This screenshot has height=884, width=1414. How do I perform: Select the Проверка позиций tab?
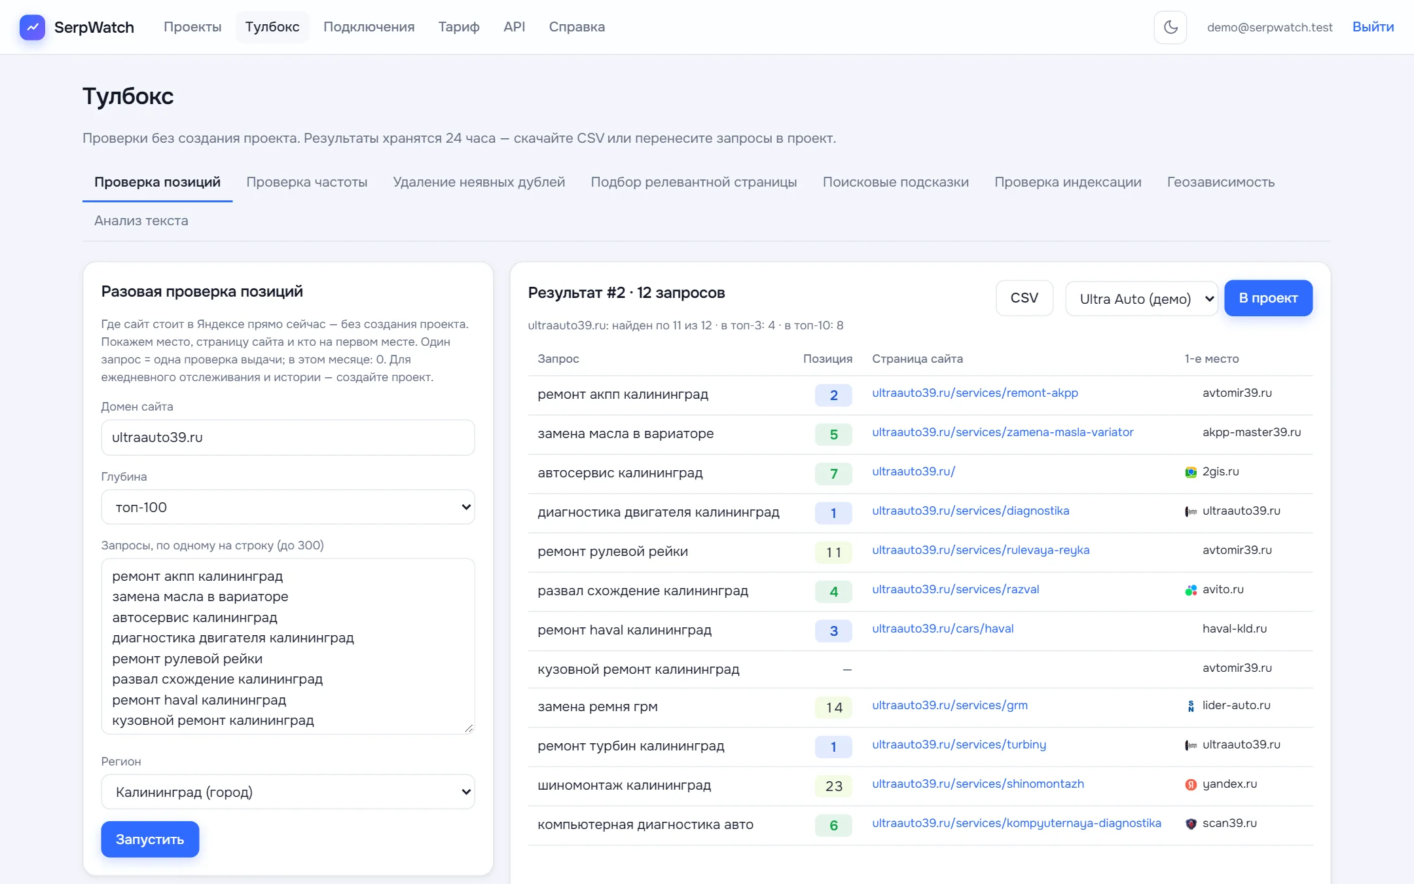coord(157,182)
